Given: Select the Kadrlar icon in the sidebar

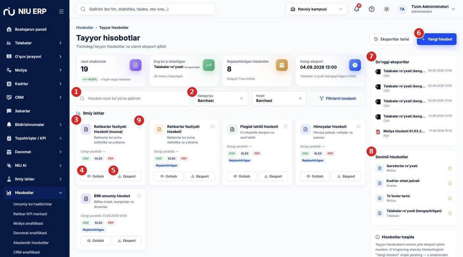Looking at the screenshot, I should (x=9, y=84).
